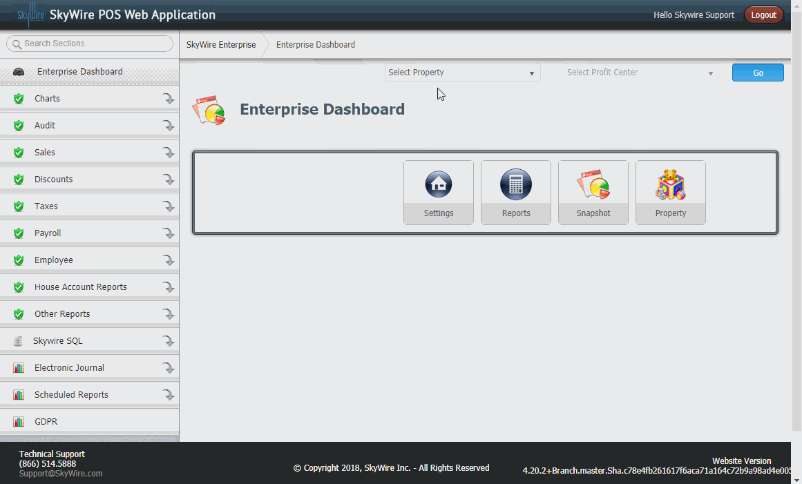The image size is (802, 484).
Task: Open the Select Profit Center dropdown
Action: pos(640,72)
